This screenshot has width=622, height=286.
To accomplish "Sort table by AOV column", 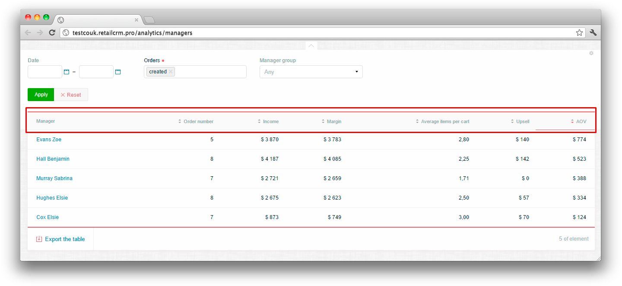I will pos(578,121).
